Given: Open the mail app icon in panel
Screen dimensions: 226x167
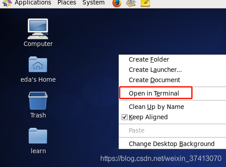Looking at the screenshot, I should pos(131,3).
